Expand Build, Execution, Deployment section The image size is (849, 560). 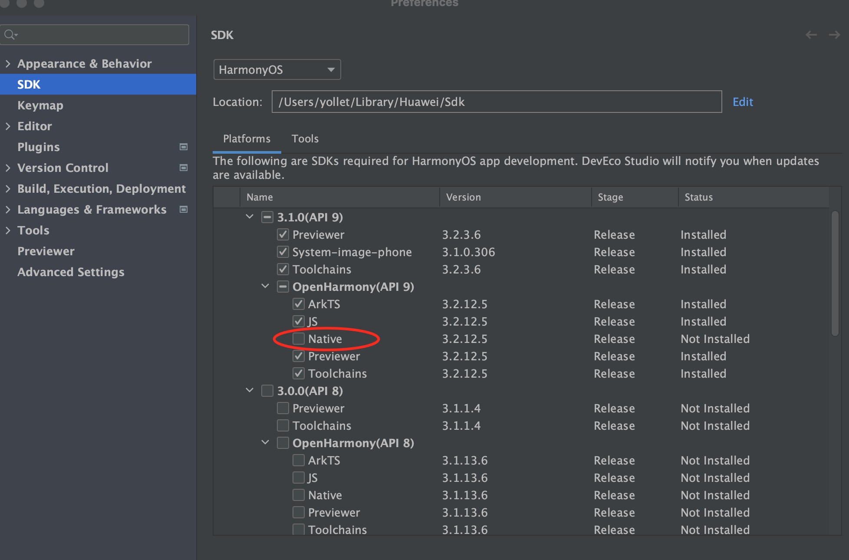[8, 189]
